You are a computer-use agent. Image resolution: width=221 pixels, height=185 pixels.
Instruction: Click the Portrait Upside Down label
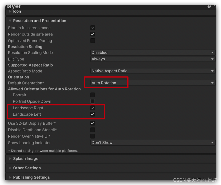pos(32,101)
